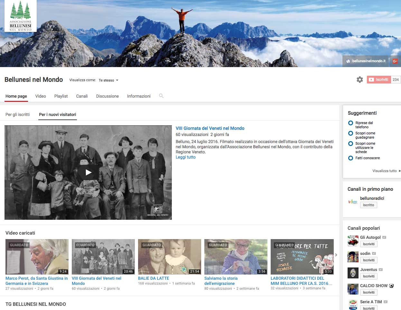Image resolution: width=401 pixels, height=310 pixels.
Task: Open the channel settings gear icon
Action: pos(360,80)
